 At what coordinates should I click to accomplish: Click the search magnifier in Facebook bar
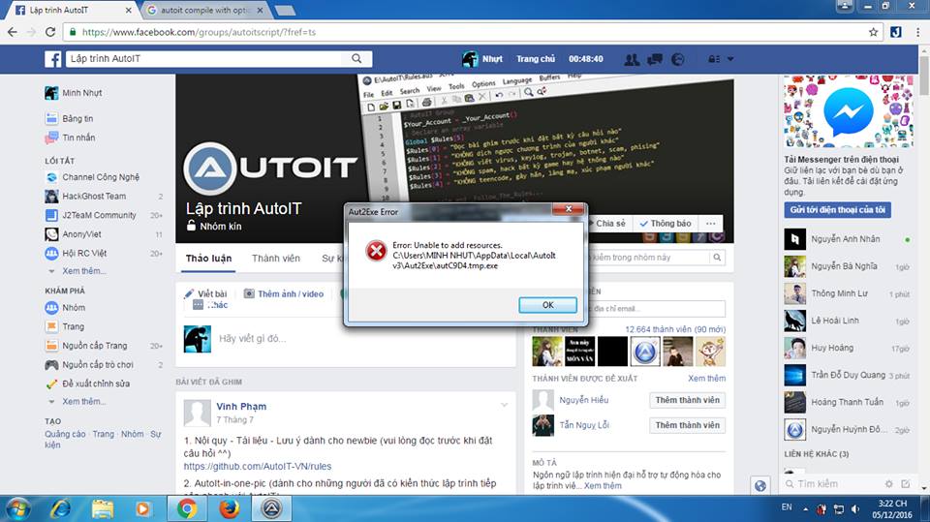[356, 59]
